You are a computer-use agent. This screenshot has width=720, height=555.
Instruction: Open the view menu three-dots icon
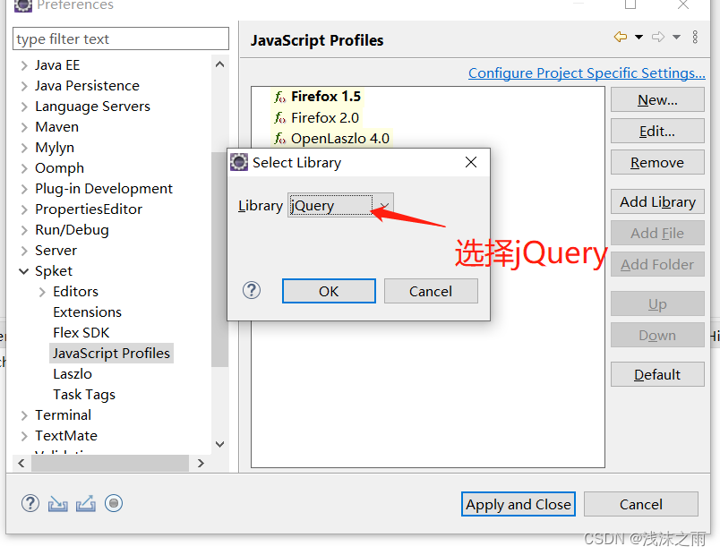coord(695,37)
